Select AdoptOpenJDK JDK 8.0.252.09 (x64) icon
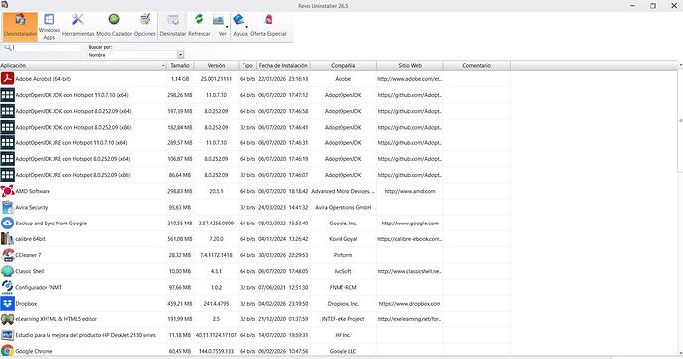This screenshot has height=359, width=683. pyautogui.click(x=7, y=111)
